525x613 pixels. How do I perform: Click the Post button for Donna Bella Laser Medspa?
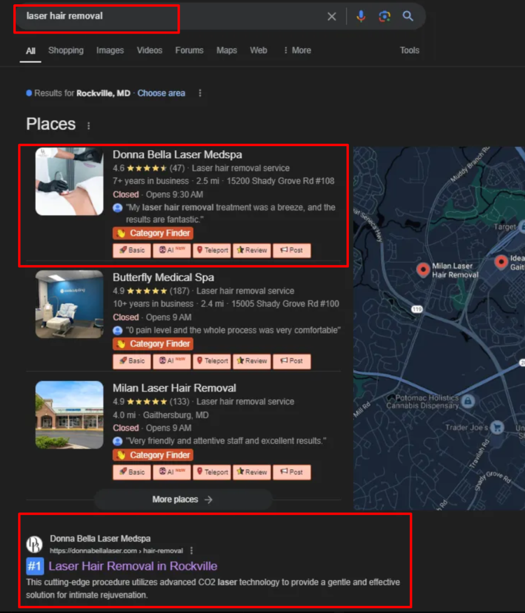[x=292, y=250]
